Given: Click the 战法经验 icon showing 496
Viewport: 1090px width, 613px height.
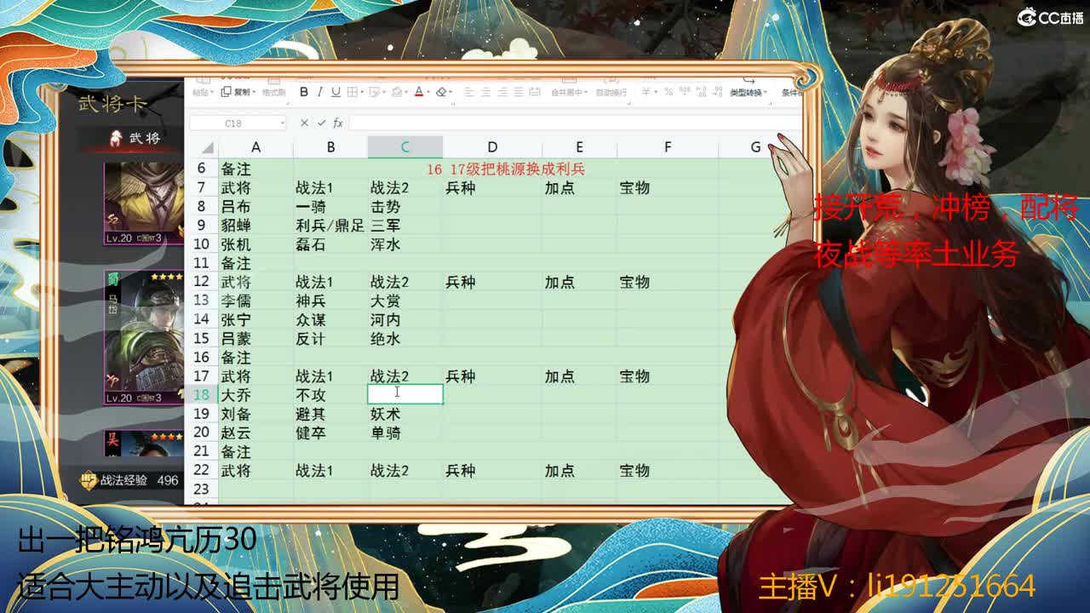Looking at the screenshot, I should tap(89, 480).
